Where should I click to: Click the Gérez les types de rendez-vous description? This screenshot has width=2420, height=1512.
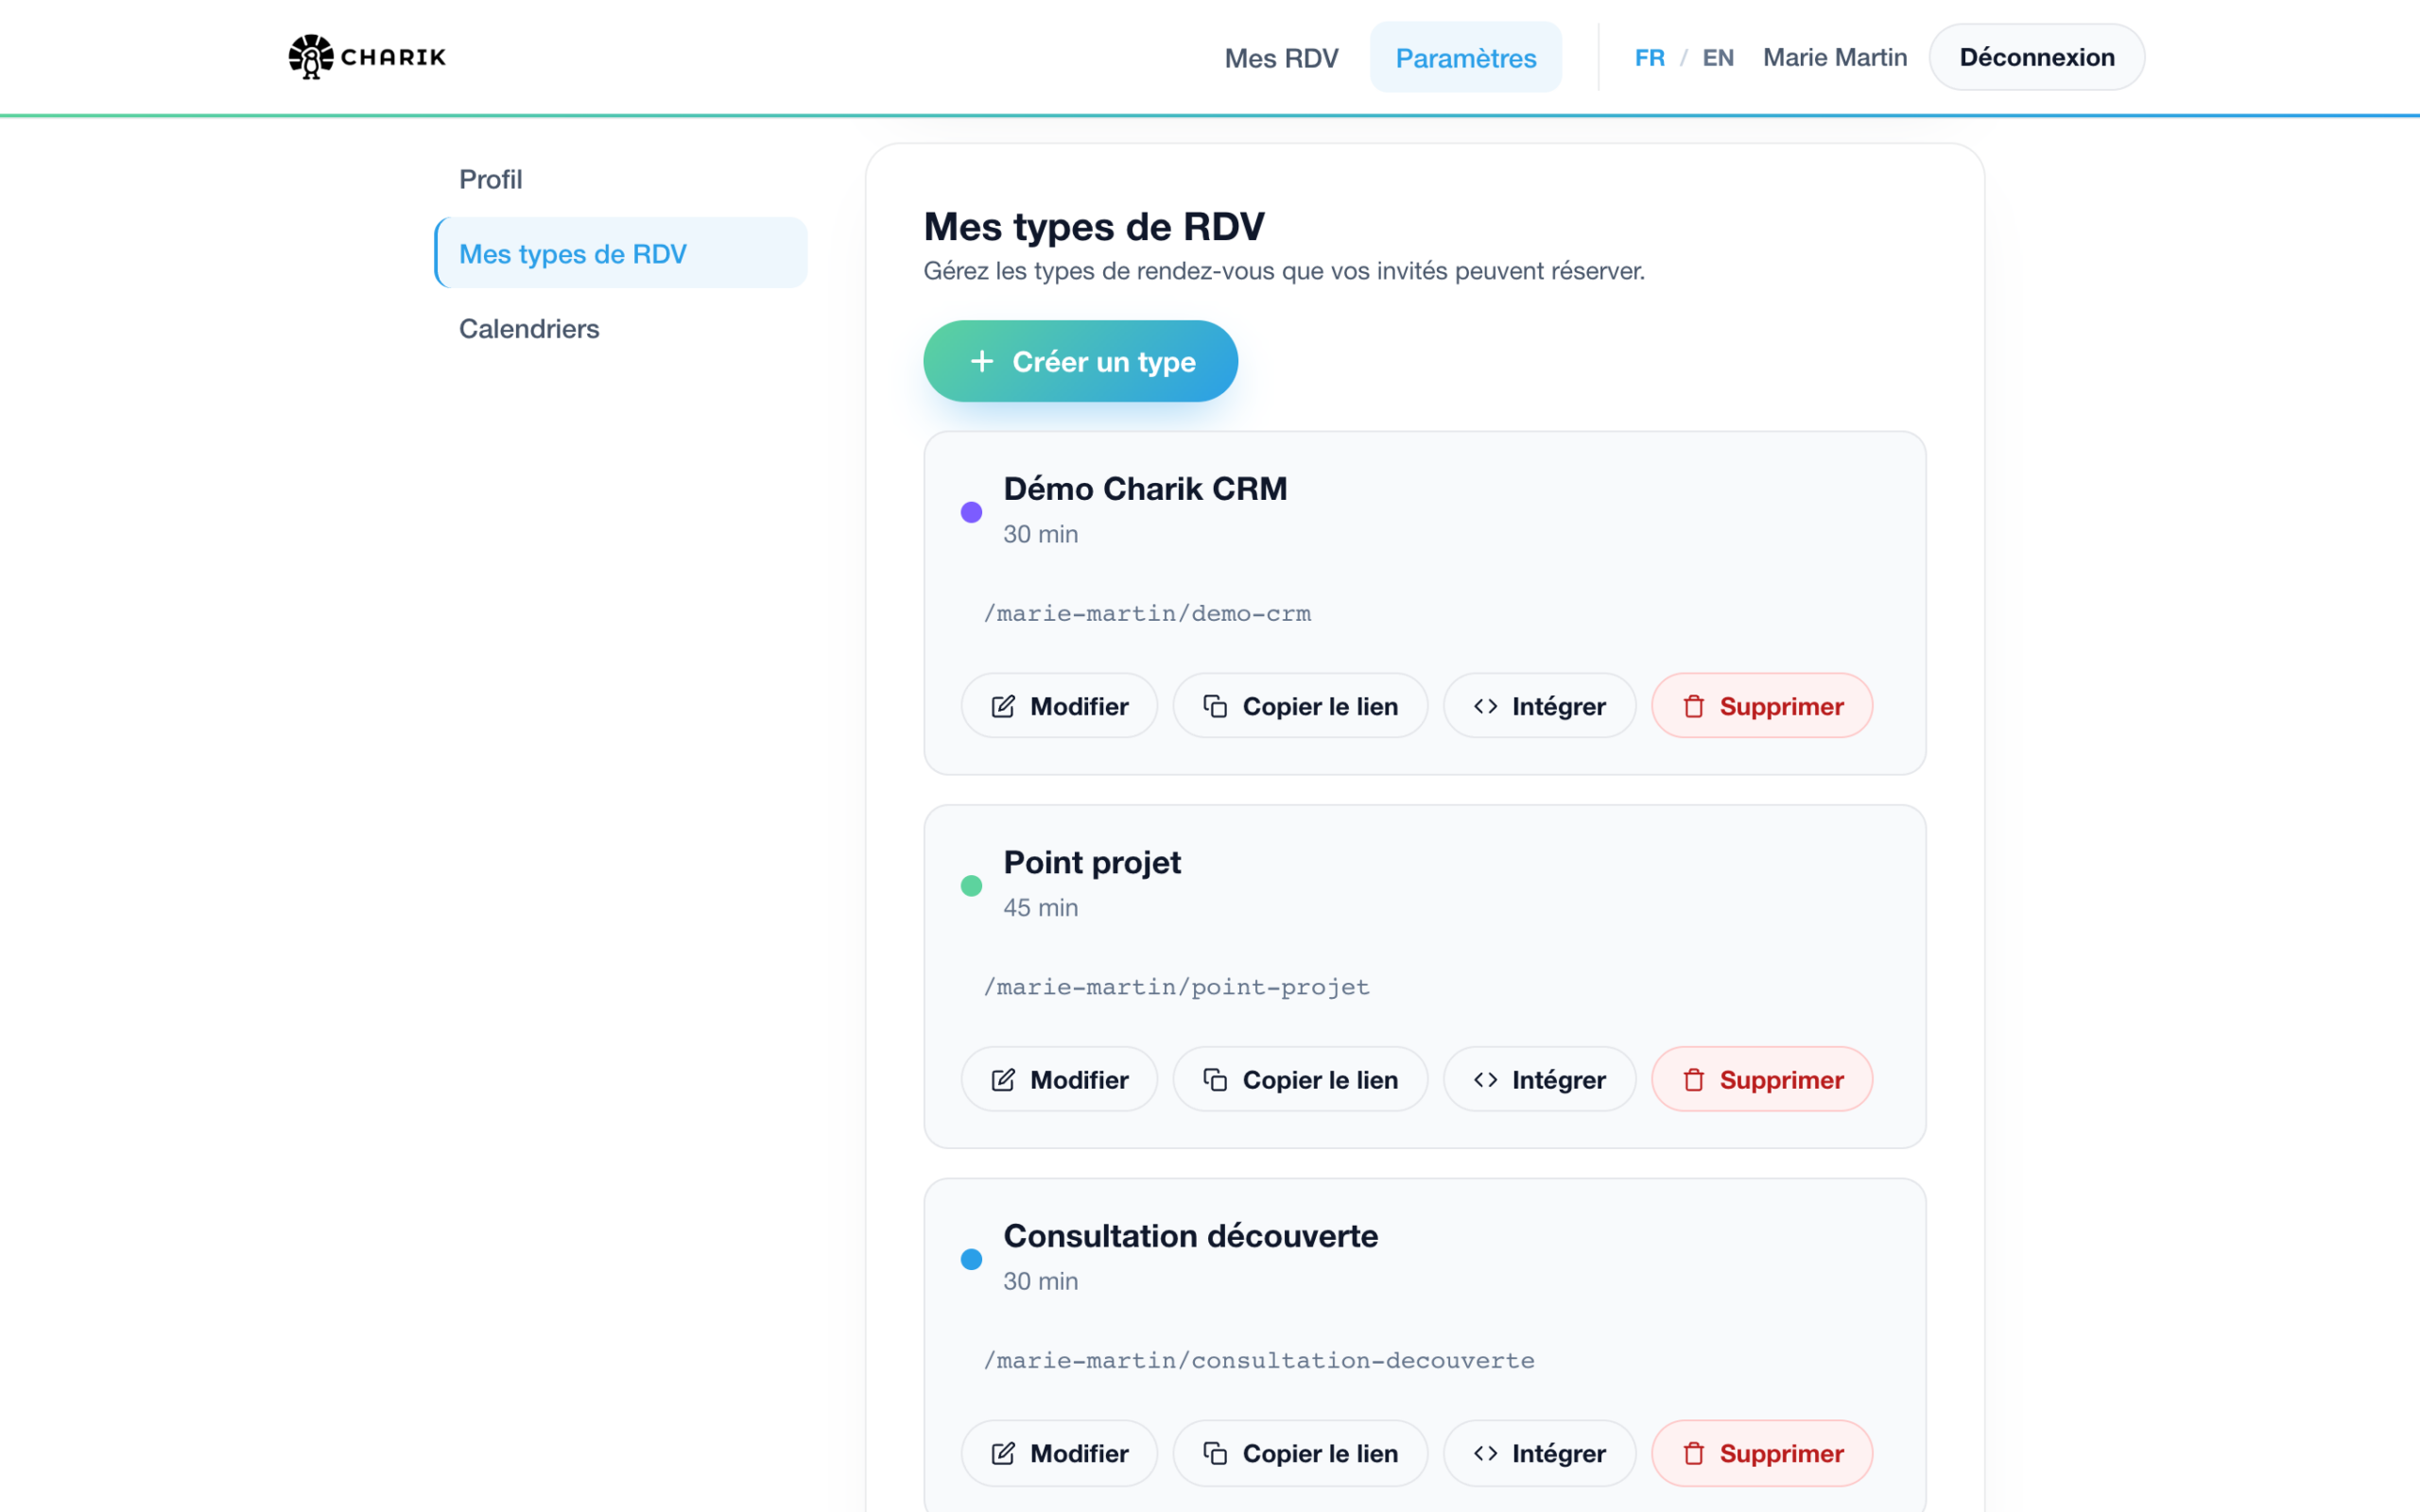tap(1284, 271)
